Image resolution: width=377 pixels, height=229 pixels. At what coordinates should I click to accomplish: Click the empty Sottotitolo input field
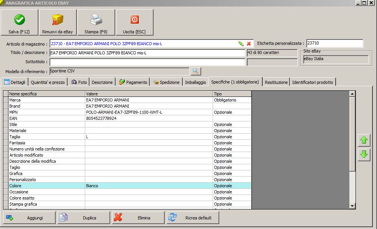click(x=147, y=62)
